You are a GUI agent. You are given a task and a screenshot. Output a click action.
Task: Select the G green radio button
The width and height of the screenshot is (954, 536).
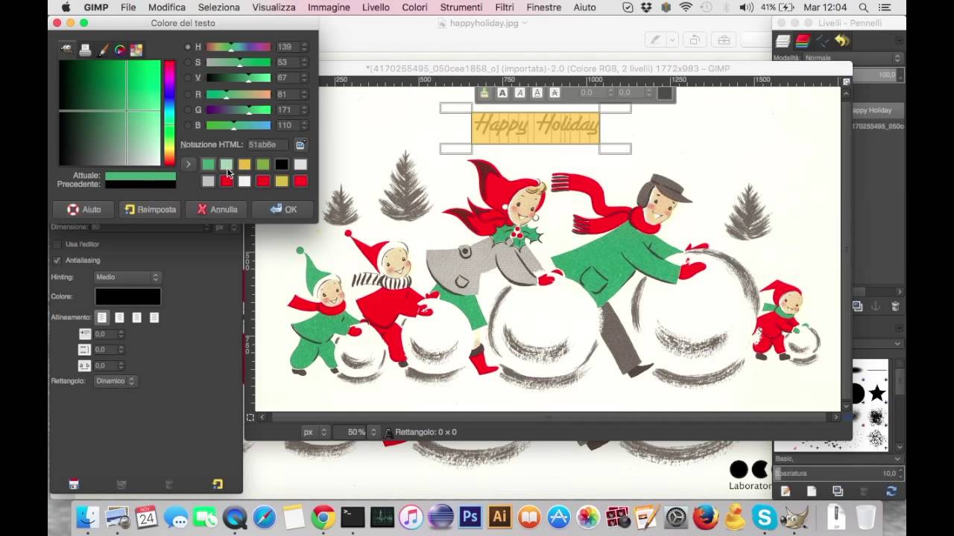tap(188, 110)
